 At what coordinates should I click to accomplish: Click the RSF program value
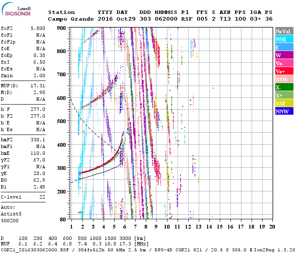click(x=187, y=19)
